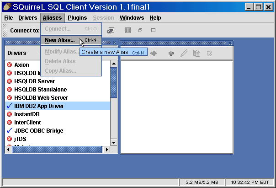
Task: Click red error icon beside Axion
Action: point(9,65)
